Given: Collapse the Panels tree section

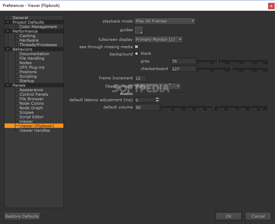Looking at the screenshot, I should point(8,85).
